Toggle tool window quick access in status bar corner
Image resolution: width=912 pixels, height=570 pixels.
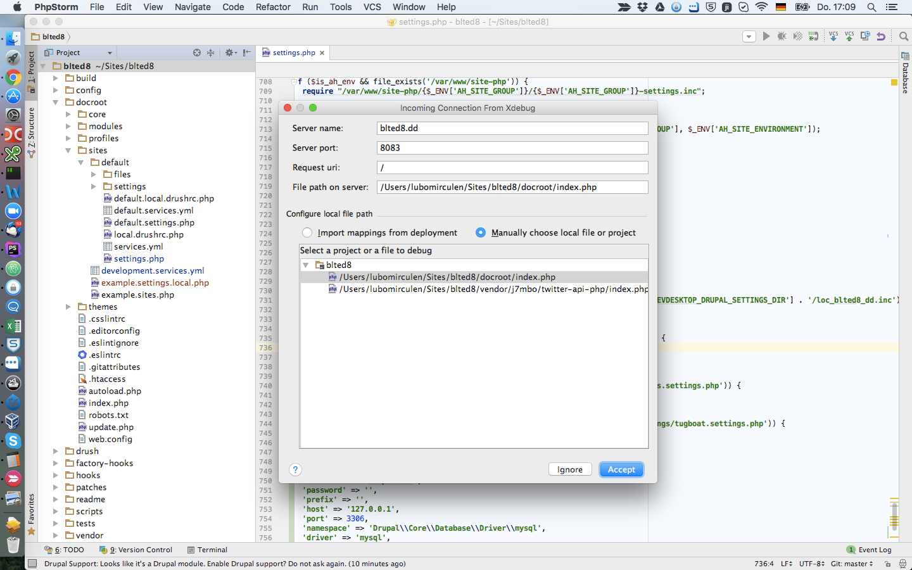pos(32,564)
